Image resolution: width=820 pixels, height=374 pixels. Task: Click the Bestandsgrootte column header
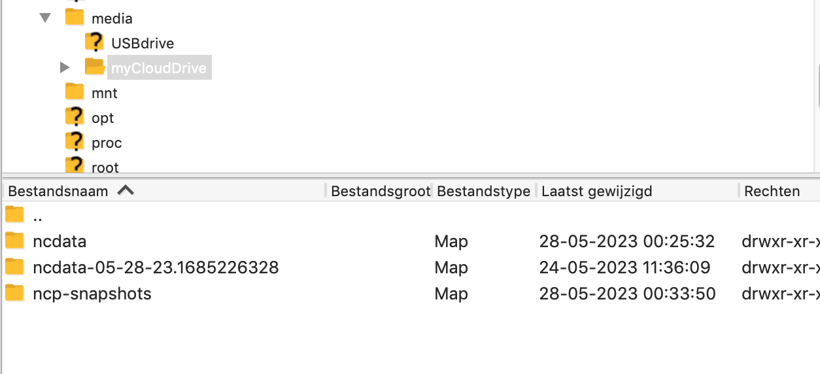point(380,191)
